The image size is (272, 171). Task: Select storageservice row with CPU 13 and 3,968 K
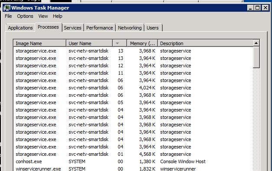pos(133,51)
